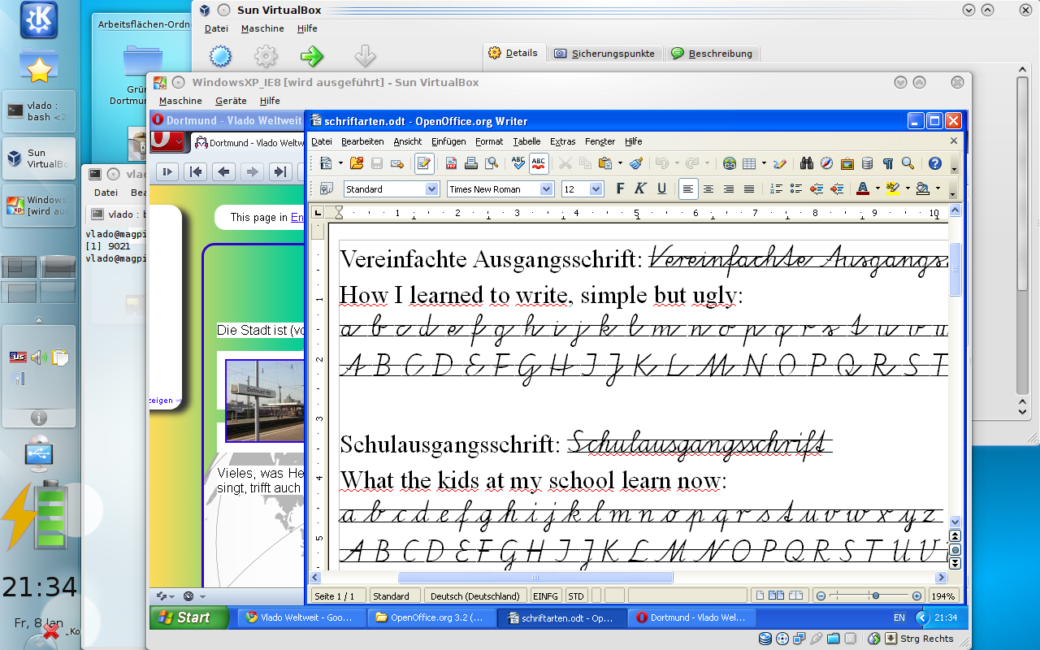Toggle bold formatting

point(620,188)
